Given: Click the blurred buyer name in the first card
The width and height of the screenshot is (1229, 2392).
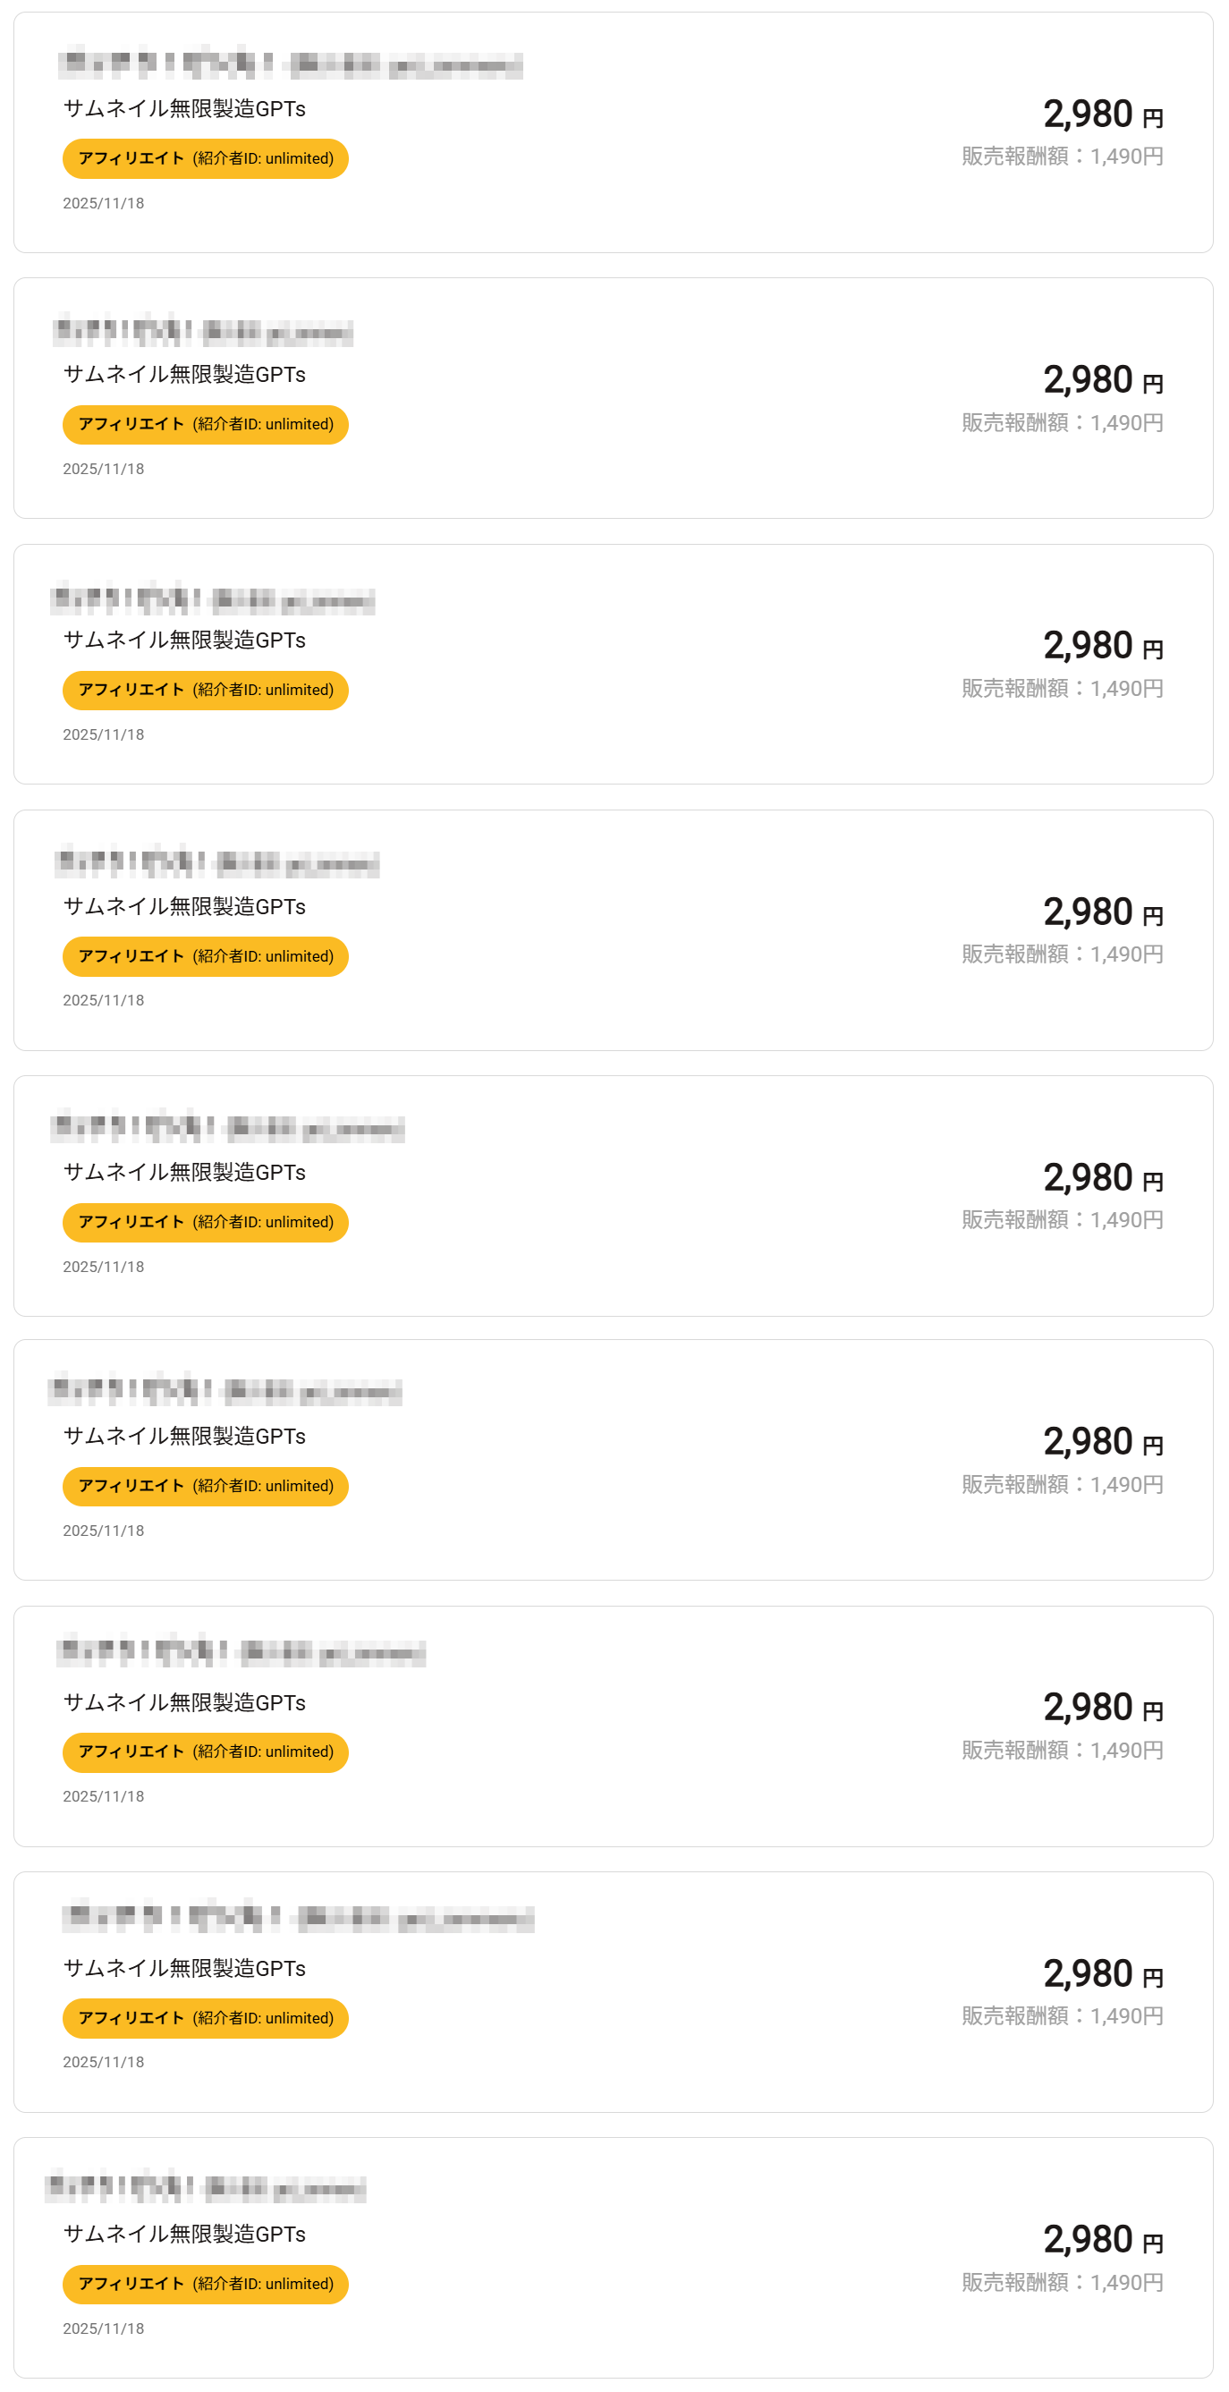Looking at the screenshot, I should 291,64.
